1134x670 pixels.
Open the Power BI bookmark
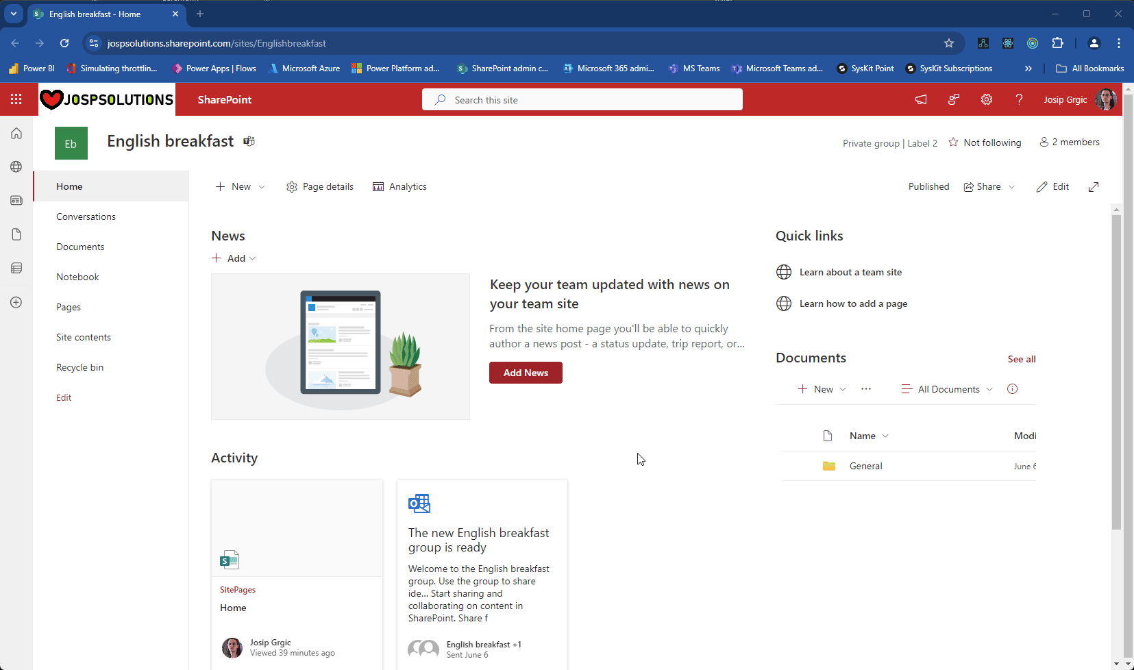coord(32,69)
